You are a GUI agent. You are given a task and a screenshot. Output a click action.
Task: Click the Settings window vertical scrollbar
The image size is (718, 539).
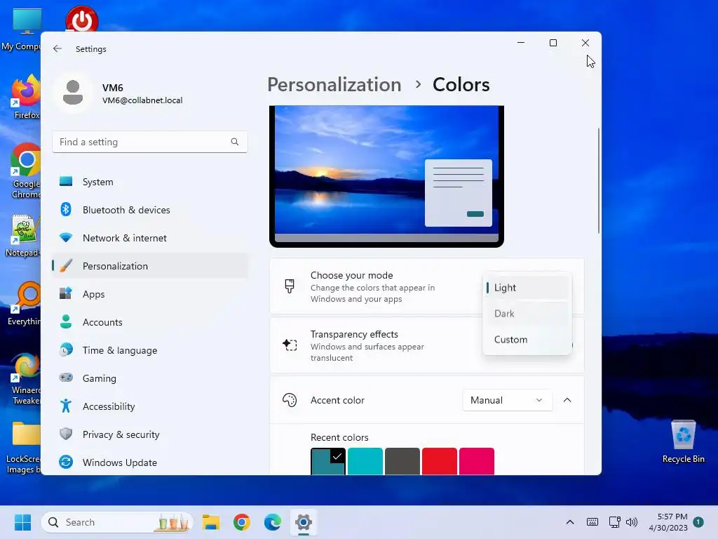(599, 180)
